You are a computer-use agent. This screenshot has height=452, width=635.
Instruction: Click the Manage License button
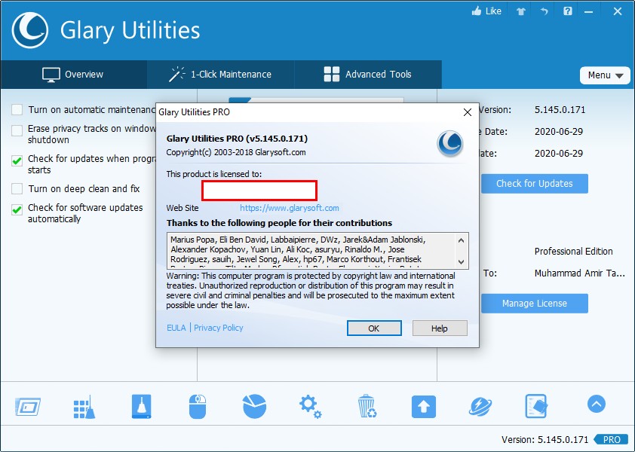pos(535,304)
